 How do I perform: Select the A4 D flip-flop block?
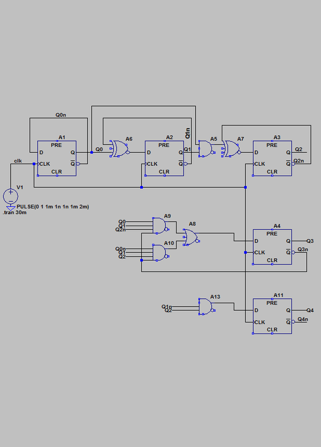[x=272, y=247]
